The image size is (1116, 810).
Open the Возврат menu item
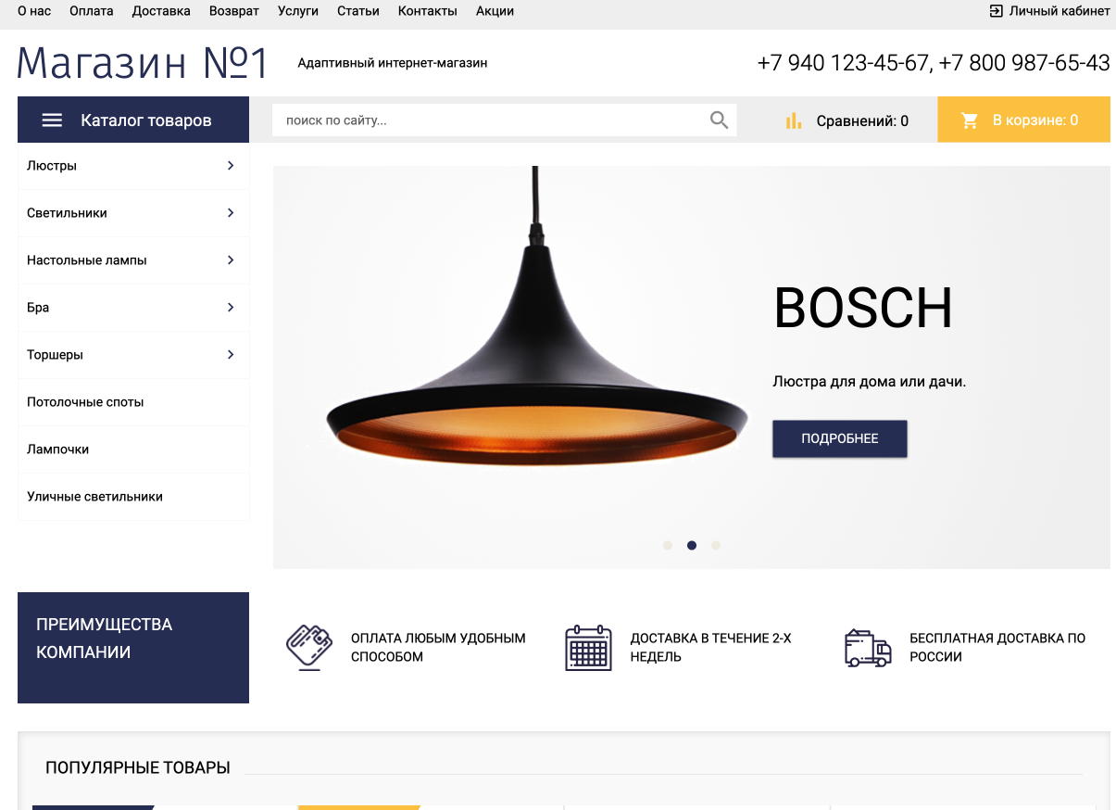[x=234, y=11]
